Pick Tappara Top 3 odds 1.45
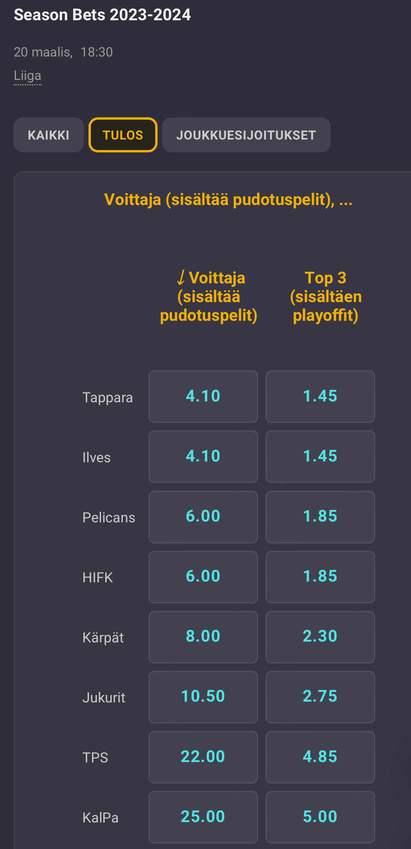The height and width of the screenshot is (849, 411). click(320, 396)
